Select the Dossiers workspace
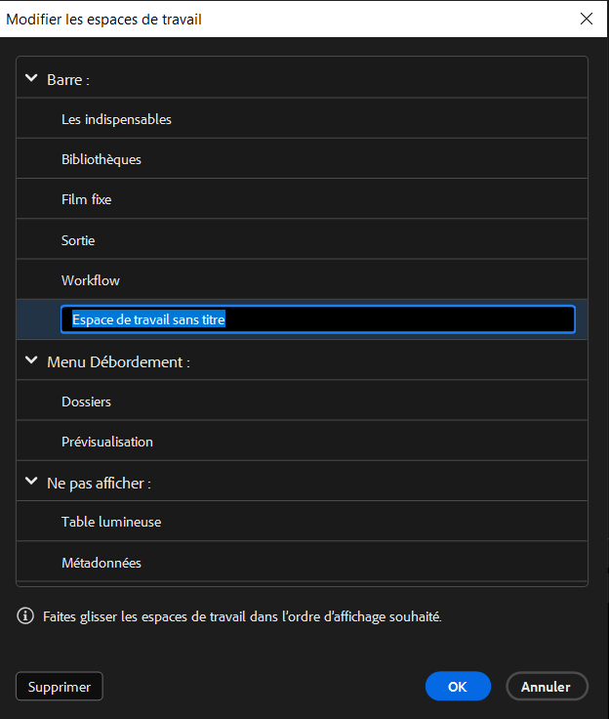 tap(86, 402)
